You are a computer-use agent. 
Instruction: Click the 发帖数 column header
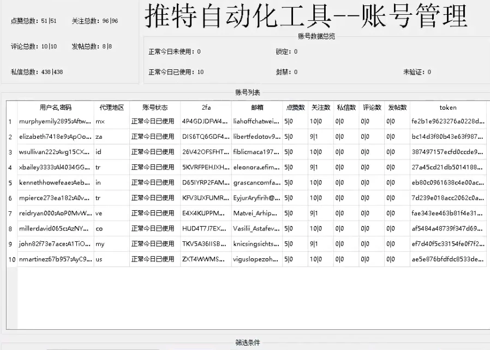[x=397, y=108]
